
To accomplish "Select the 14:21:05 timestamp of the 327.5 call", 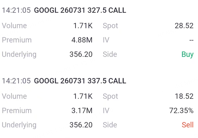I will coord(16,10).
